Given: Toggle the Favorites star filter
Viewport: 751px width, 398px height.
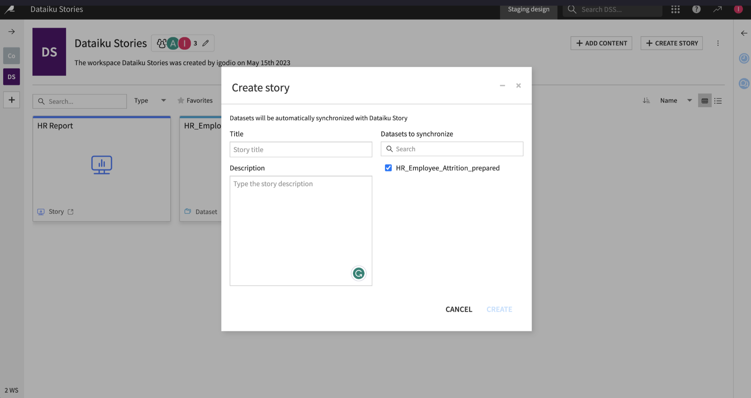Looking at the screenshot, I should pos(195,101).
